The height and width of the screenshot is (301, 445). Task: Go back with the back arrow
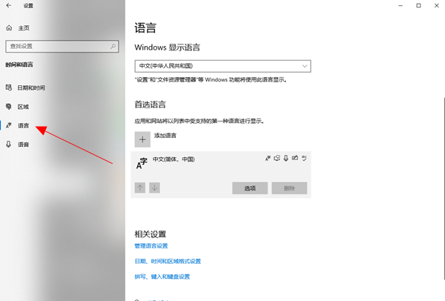point(9,5)
